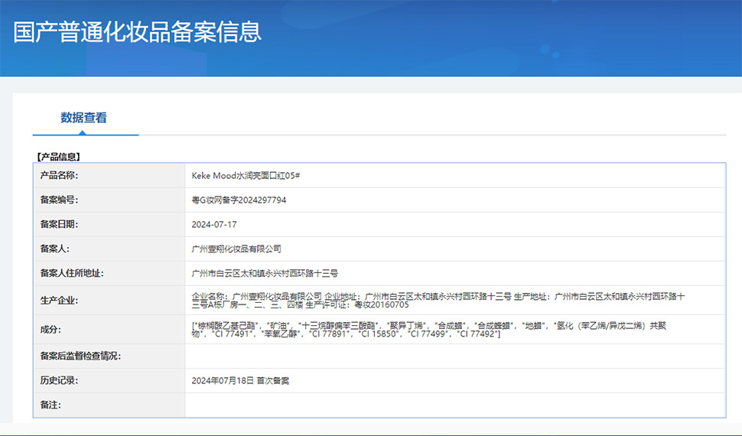Click the 成分 row label
The width and height of the screenshot is (742, 436).
tap(50, 330)
